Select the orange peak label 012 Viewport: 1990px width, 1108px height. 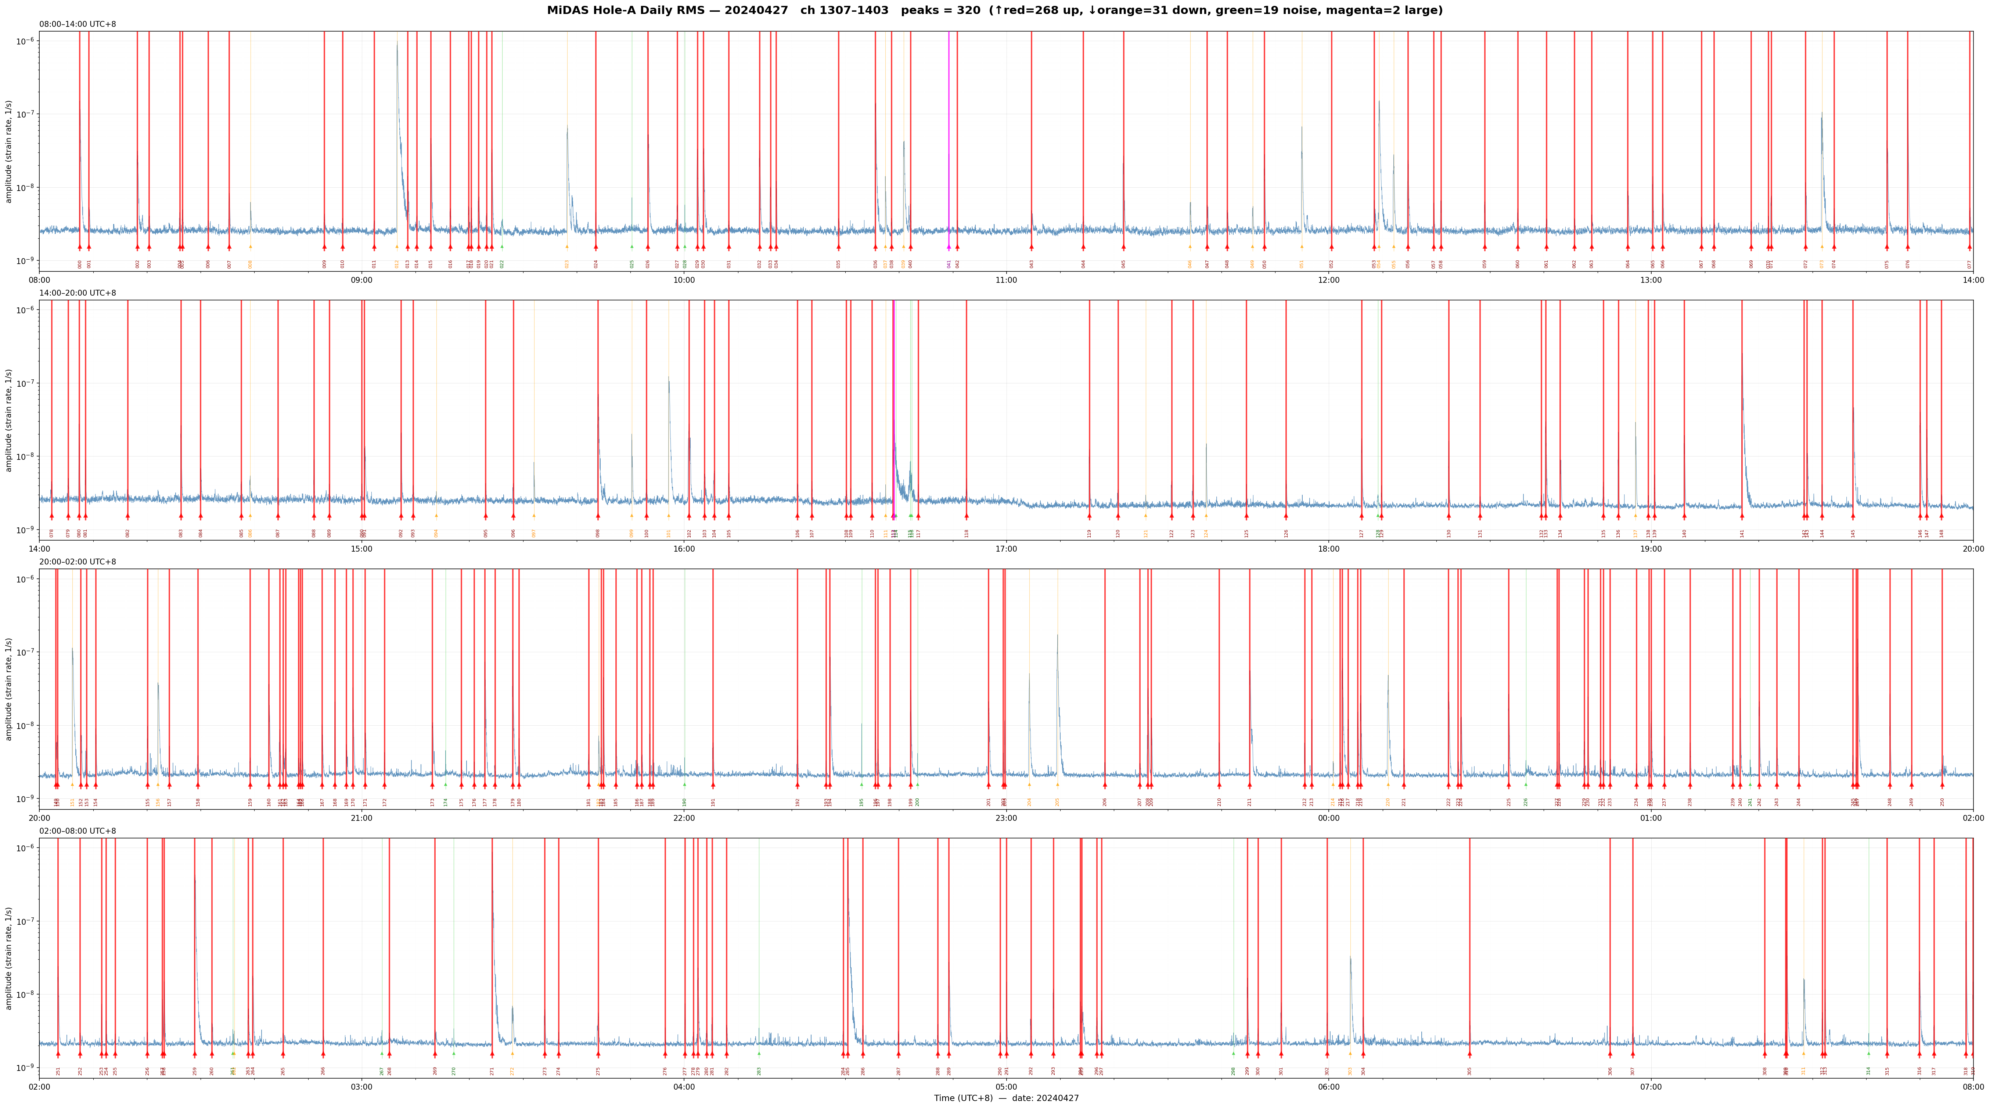[x=397, y=264]
